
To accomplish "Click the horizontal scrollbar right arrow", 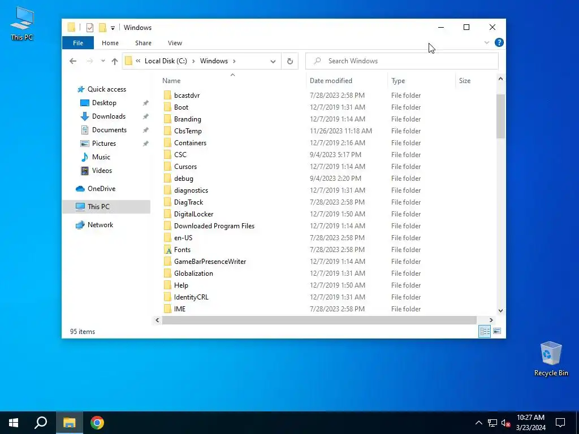I will [x=491, y=320].
